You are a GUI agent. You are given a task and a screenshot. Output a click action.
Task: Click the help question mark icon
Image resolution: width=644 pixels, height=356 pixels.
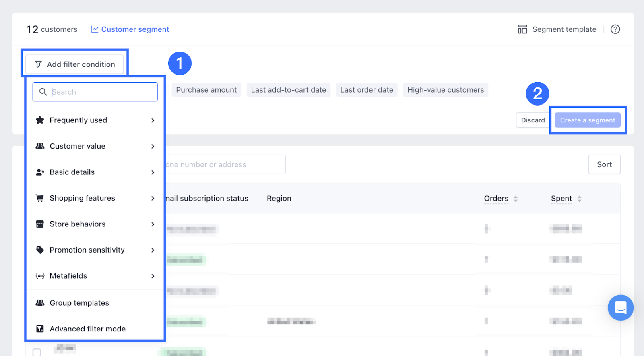coord(615,29)
